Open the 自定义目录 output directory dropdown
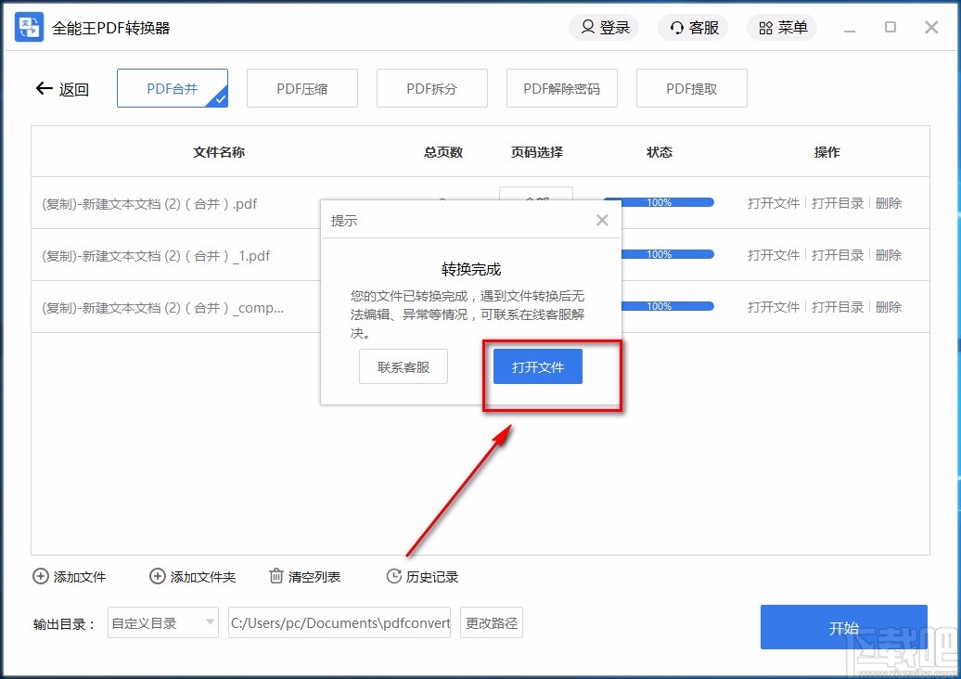961x679 pixels. 162,622
